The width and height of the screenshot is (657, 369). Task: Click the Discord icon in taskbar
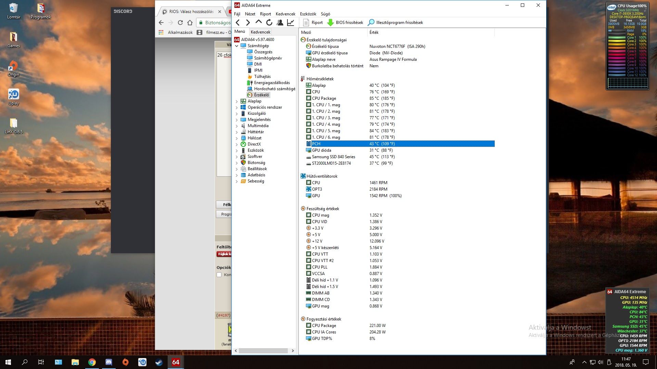click(x=109, y=362)
